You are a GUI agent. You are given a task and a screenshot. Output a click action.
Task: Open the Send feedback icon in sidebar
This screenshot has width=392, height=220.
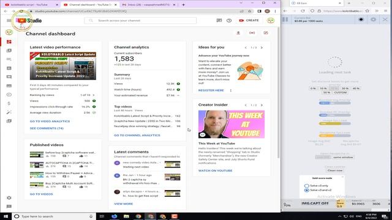click(x=9, y=207)
